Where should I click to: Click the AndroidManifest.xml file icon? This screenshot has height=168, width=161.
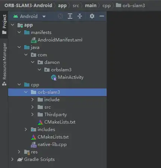tap(34, 40)
